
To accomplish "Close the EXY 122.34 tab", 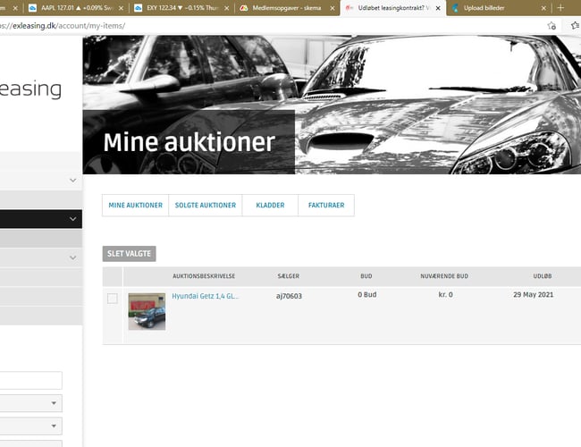I will point(226,8).
